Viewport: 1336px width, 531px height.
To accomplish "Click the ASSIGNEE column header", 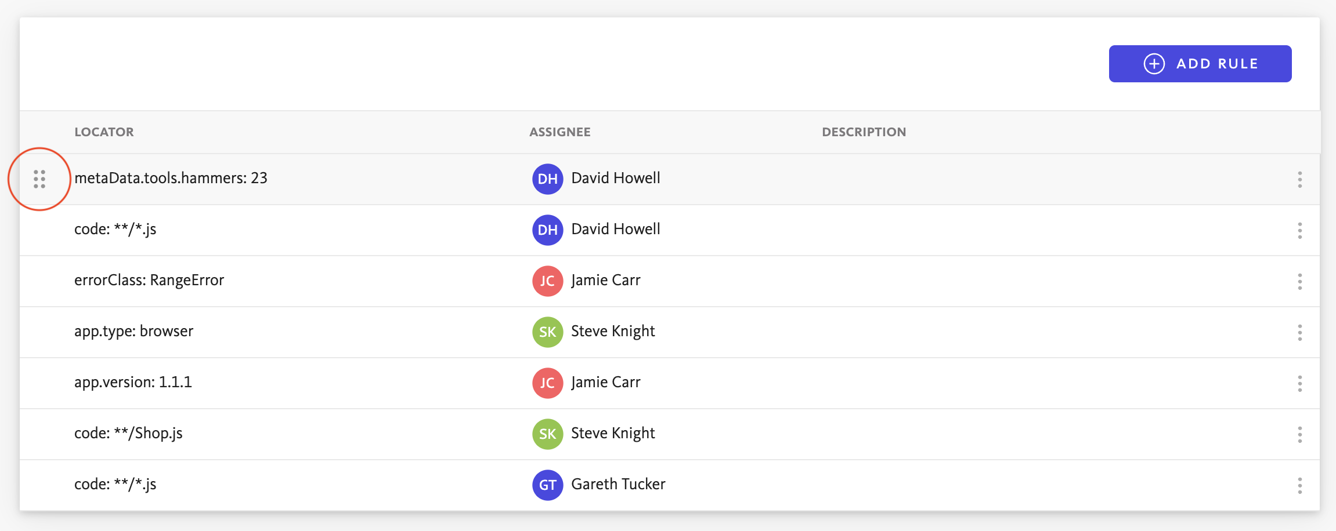I will [560, 132].
